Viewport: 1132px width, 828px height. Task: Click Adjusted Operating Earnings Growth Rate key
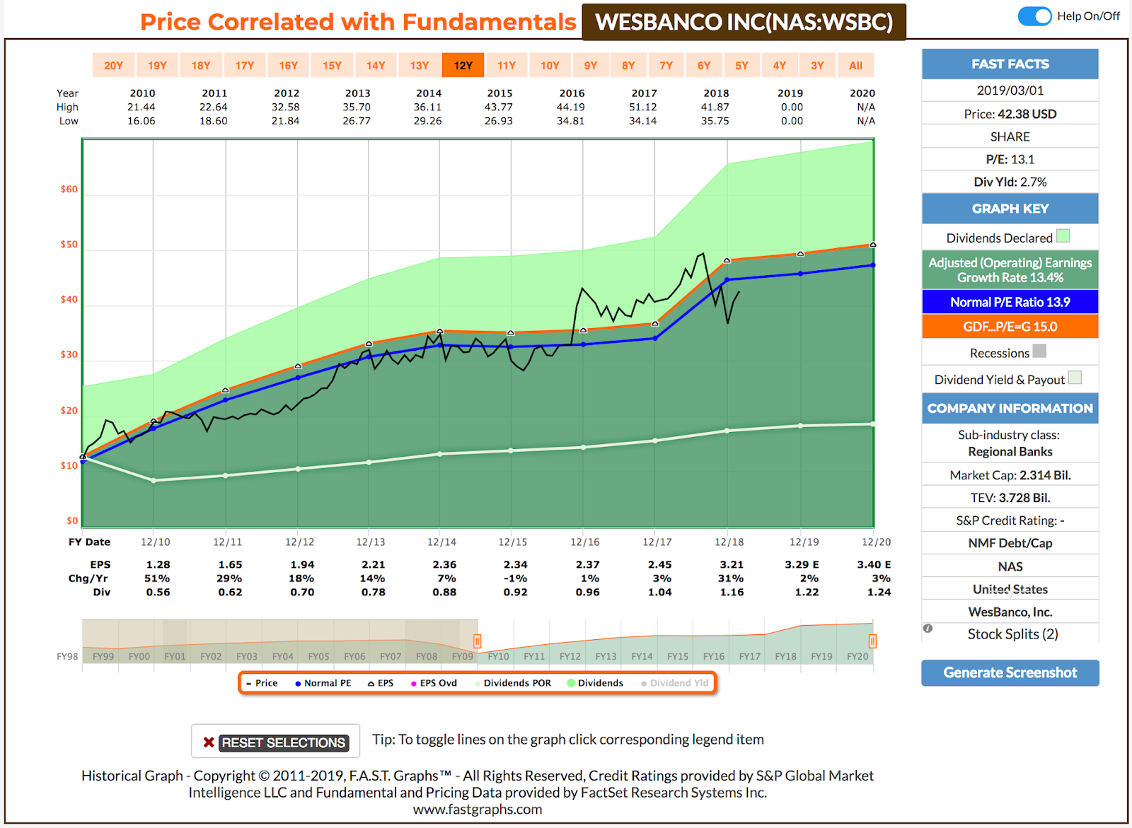(1010, 270)
